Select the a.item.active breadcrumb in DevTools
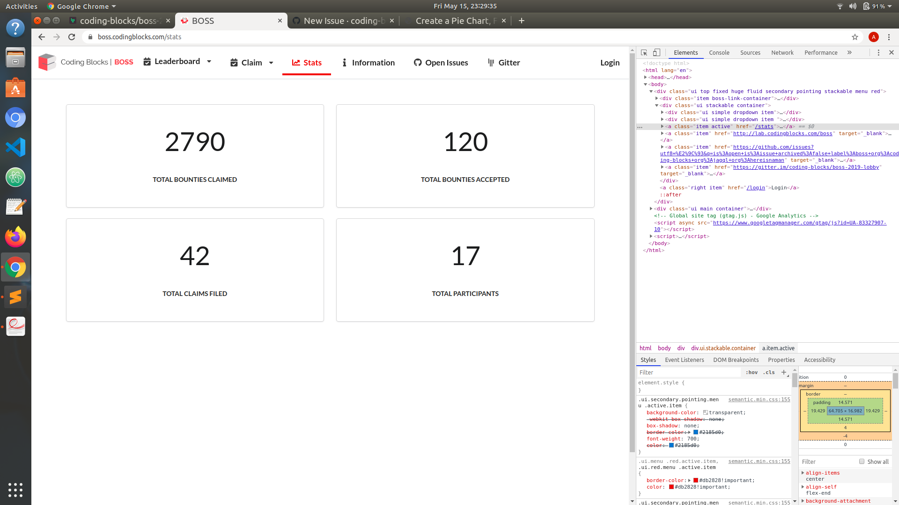This screenshot has height=505, width=899. [778, 348]
